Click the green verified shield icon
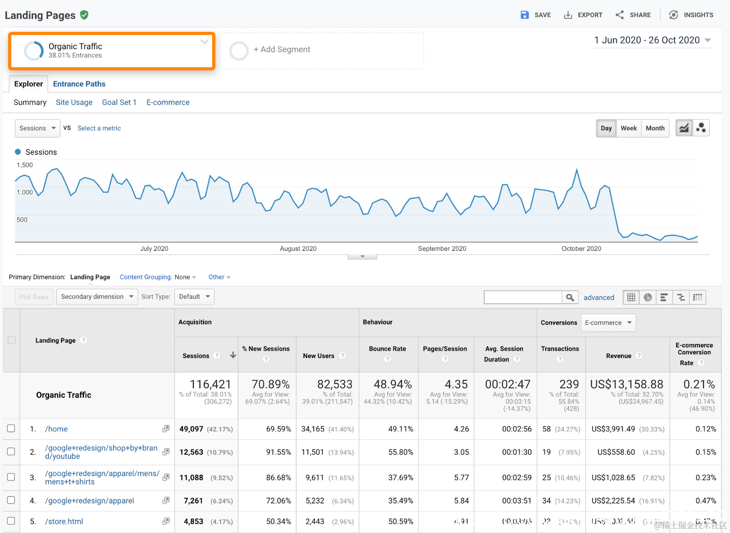Viewport: 730px width, 533px height. (84, 15)
